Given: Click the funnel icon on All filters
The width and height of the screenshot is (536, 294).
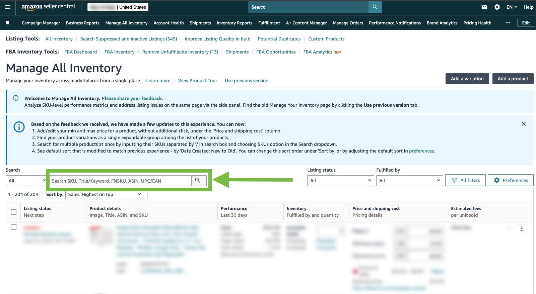Looking at the screenshot, I should 455,180.
